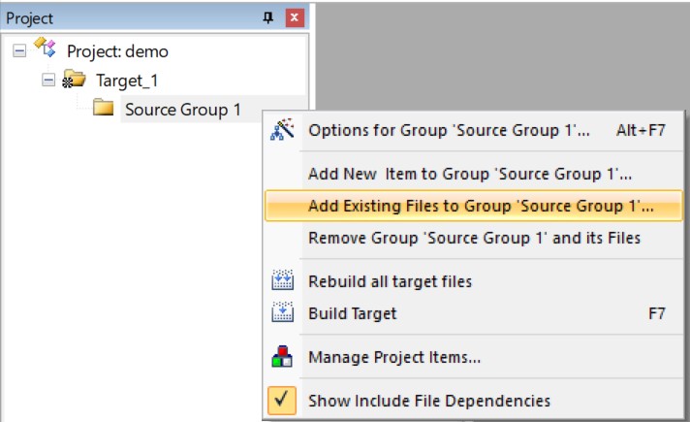Collapse the Target_1 tree node

(48, 80)
